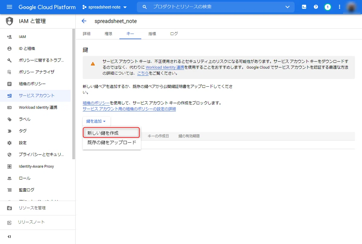Collapse the sidebar with the chevron icon
362x244 pixels.
point(9,236)
